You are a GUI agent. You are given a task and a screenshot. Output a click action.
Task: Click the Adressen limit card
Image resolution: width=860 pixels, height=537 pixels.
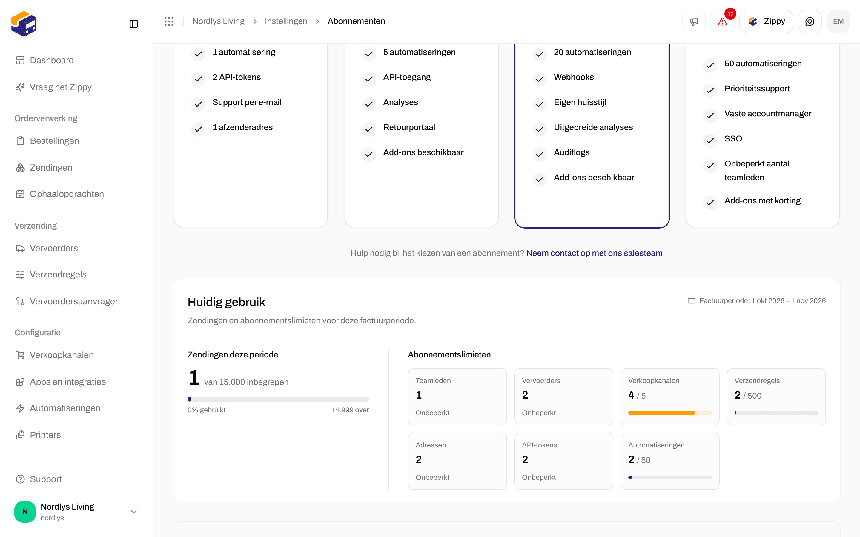pos(457,461)
